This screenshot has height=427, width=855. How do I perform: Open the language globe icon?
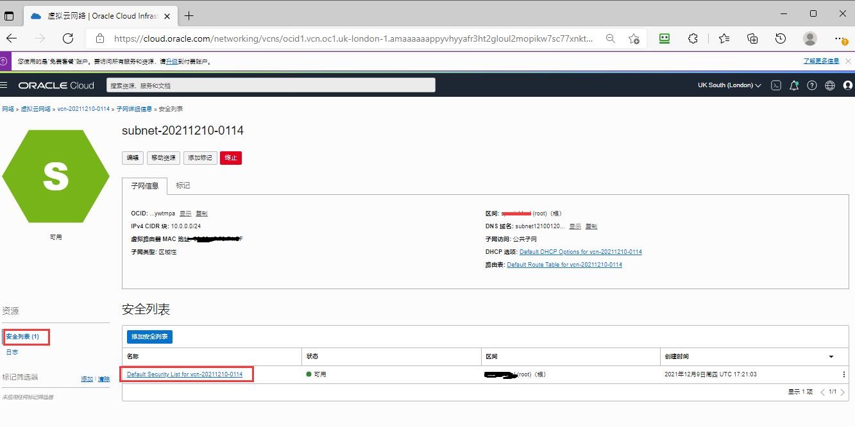(x=830, y=85)
